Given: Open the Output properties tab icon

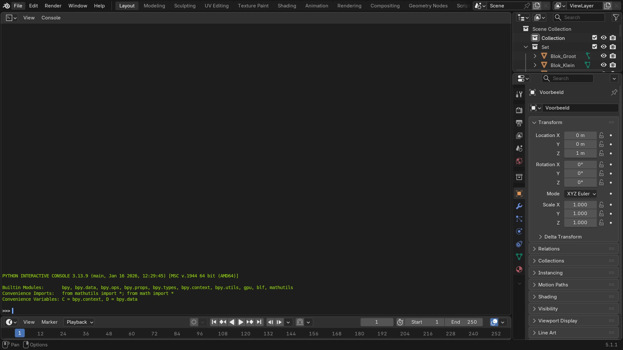Looking at the screenshot, I should click(519, 123).
